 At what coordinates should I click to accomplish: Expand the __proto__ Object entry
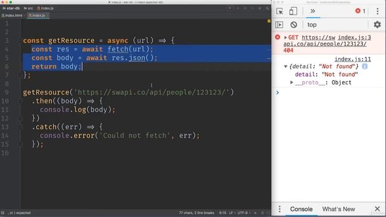click(291, 83)
